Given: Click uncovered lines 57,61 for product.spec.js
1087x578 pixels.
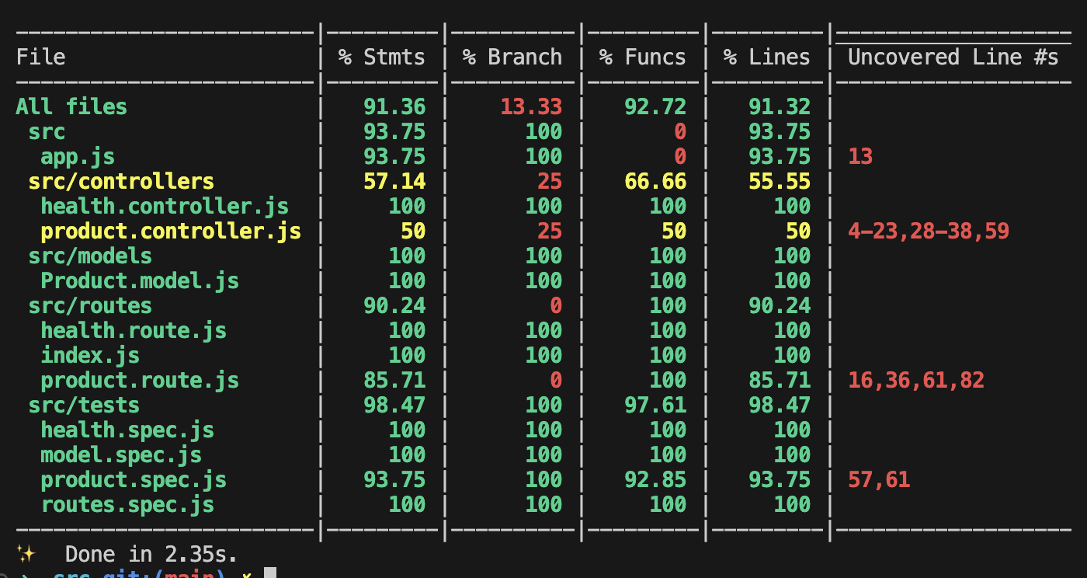Looking at the screenshot, I should pos(877,479).
